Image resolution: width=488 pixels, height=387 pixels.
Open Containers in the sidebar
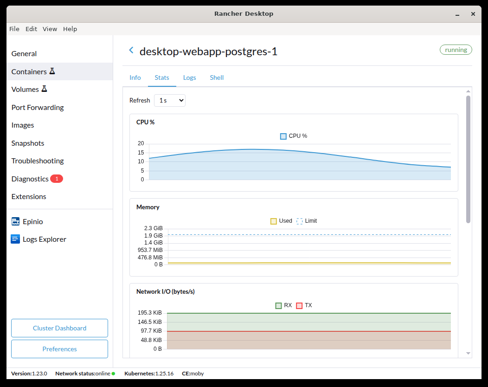pyautogui.click(x=60, y=71)
